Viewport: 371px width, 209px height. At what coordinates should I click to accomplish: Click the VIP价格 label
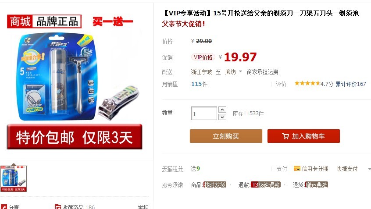[203, 57]
